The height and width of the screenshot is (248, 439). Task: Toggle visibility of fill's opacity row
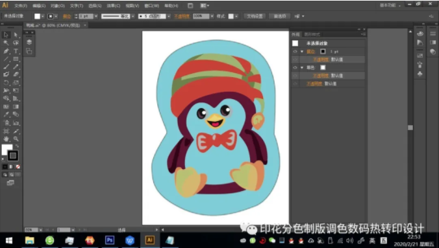coord(295,76)
